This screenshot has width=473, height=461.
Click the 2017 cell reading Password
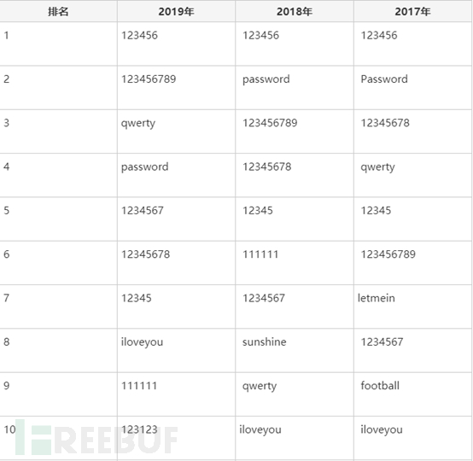click(x=412, y=88)
